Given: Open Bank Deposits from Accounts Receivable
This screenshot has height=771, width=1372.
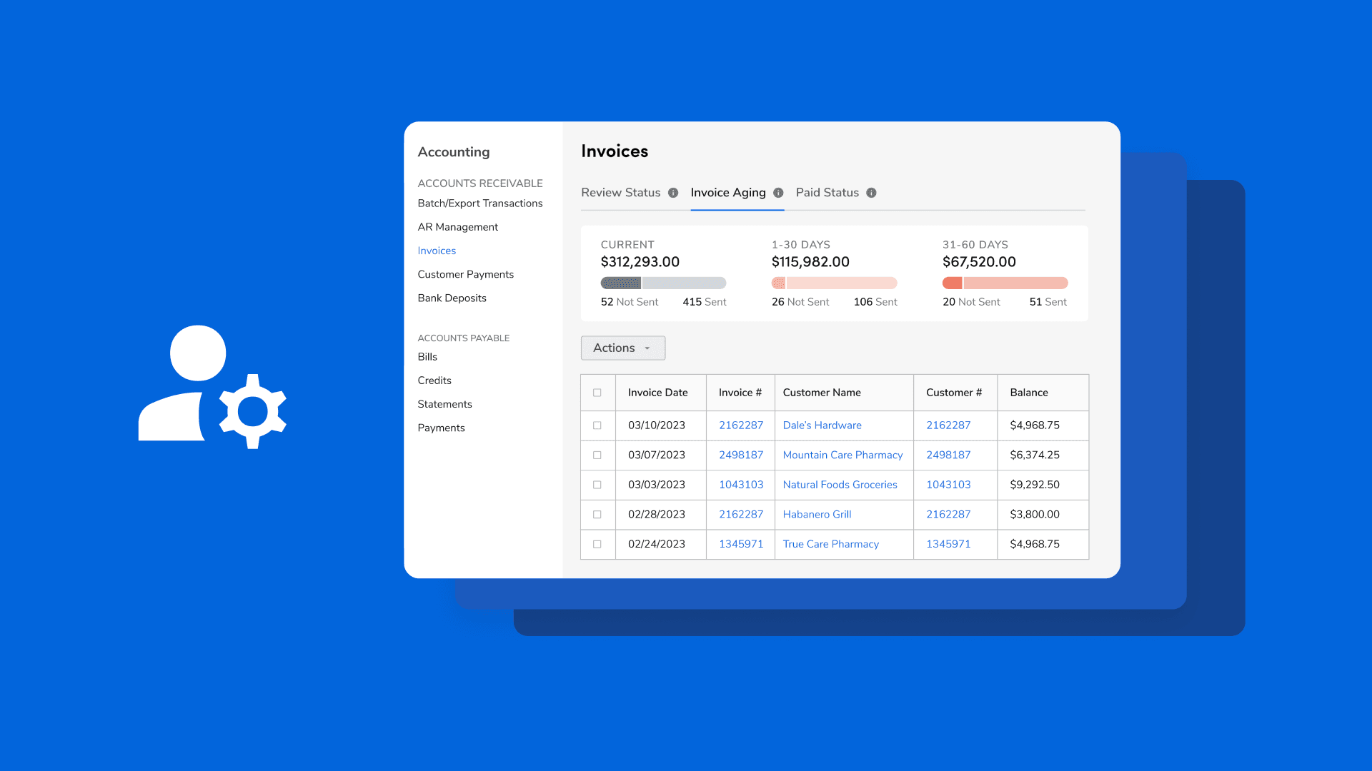Looking at the screenshot, I should click(452, 298).
